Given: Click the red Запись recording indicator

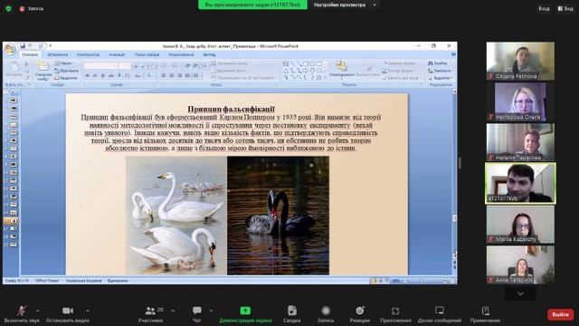Looking at the screenshot, I should (32, 8).
